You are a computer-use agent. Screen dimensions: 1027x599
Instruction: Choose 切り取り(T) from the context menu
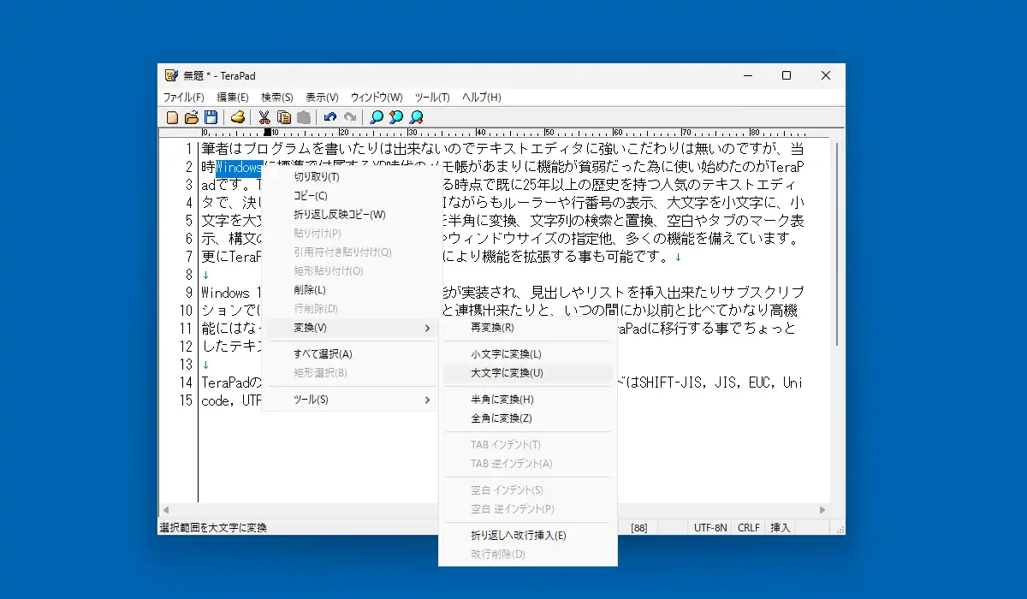pyautogui.click(x=351, y=177)
